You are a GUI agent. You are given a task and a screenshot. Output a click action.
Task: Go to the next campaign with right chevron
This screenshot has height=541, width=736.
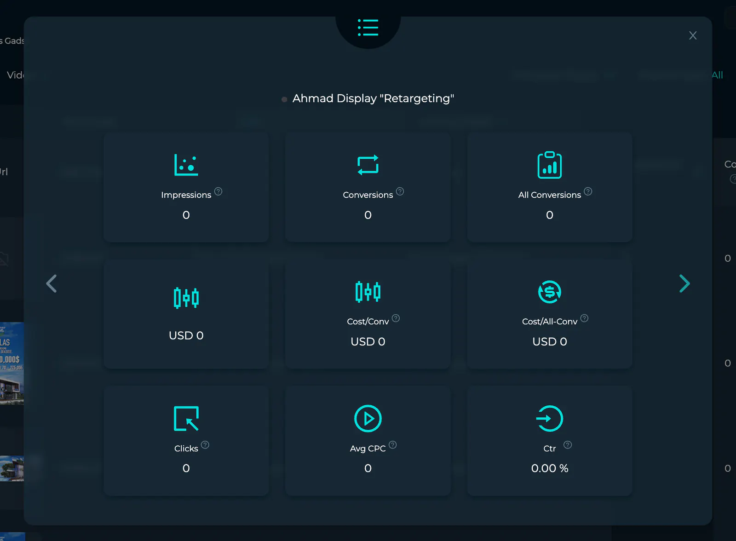684,283
